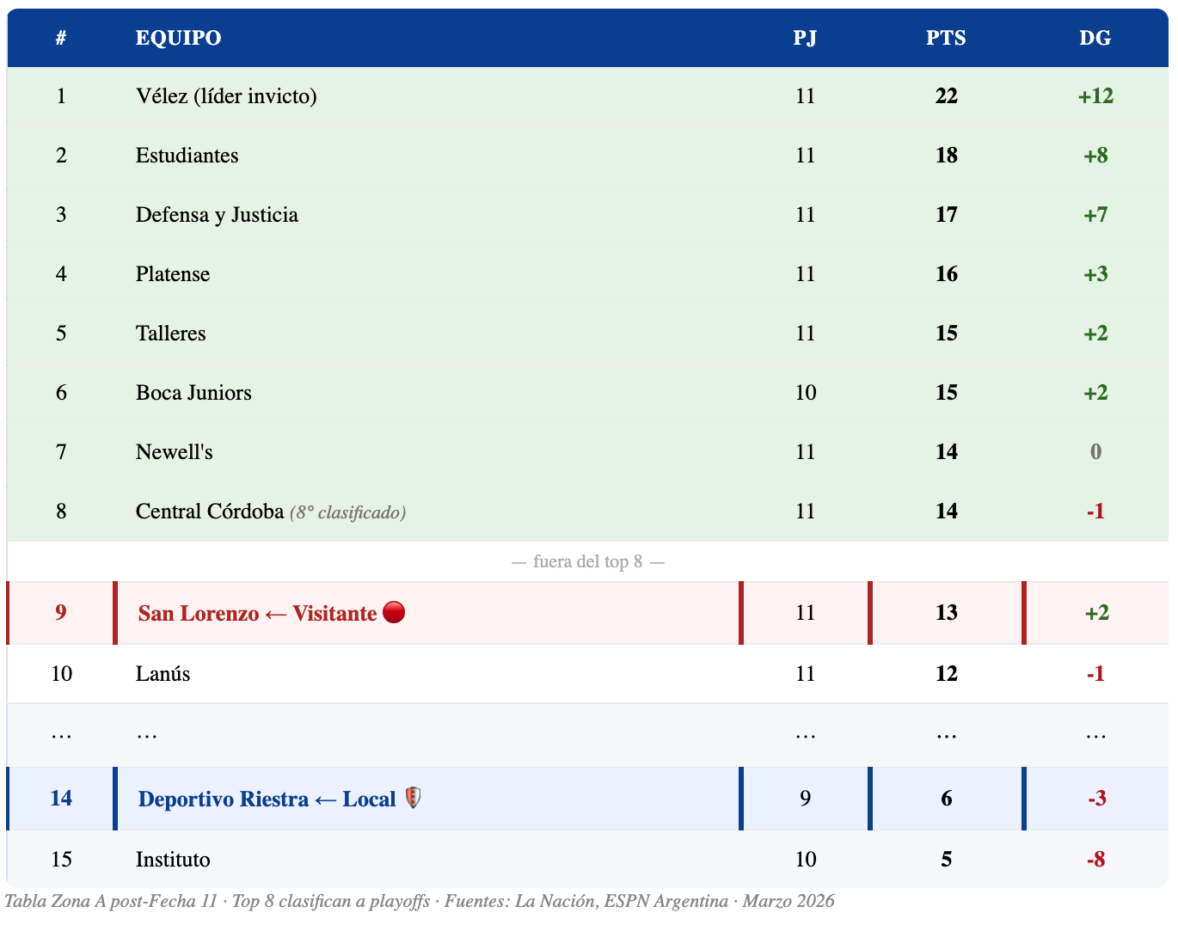Click Instituto's -8 goal difference
Screen dimensions: 1178x925
1095,859
